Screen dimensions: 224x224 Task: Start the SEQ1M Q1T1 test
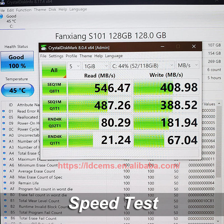[x=55, y=105]
